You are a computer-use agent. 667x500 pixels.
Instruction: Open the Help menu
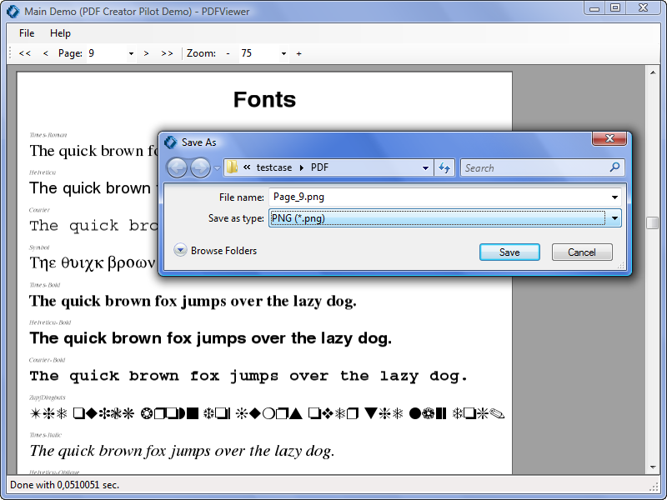(60, 33)
